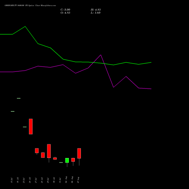Image resolution: width=189 pixels, height=189 pixels.
Task: Click the high value 'H: 4.85'
Action: 96,10
